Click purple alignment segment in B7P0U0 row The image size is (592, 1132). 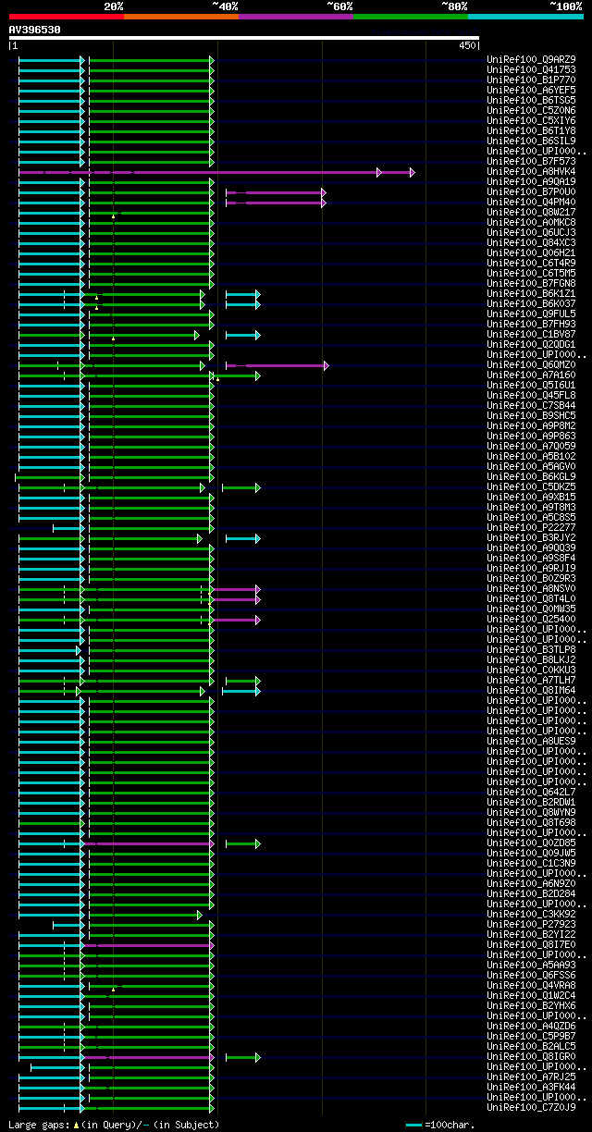click(276, 192)
